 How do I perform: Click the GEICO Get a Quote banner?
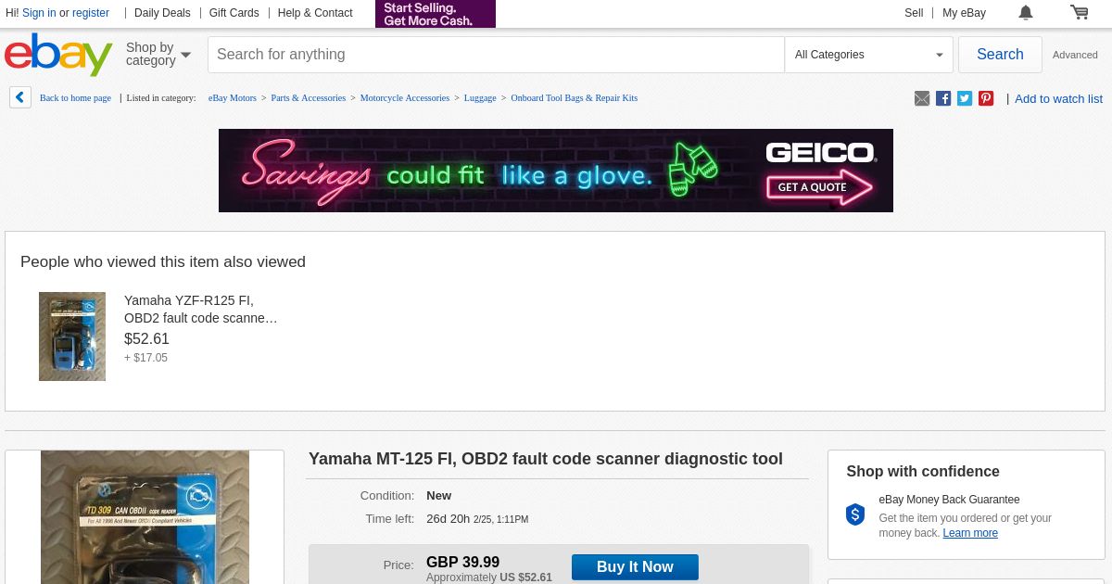coord(556,171)
